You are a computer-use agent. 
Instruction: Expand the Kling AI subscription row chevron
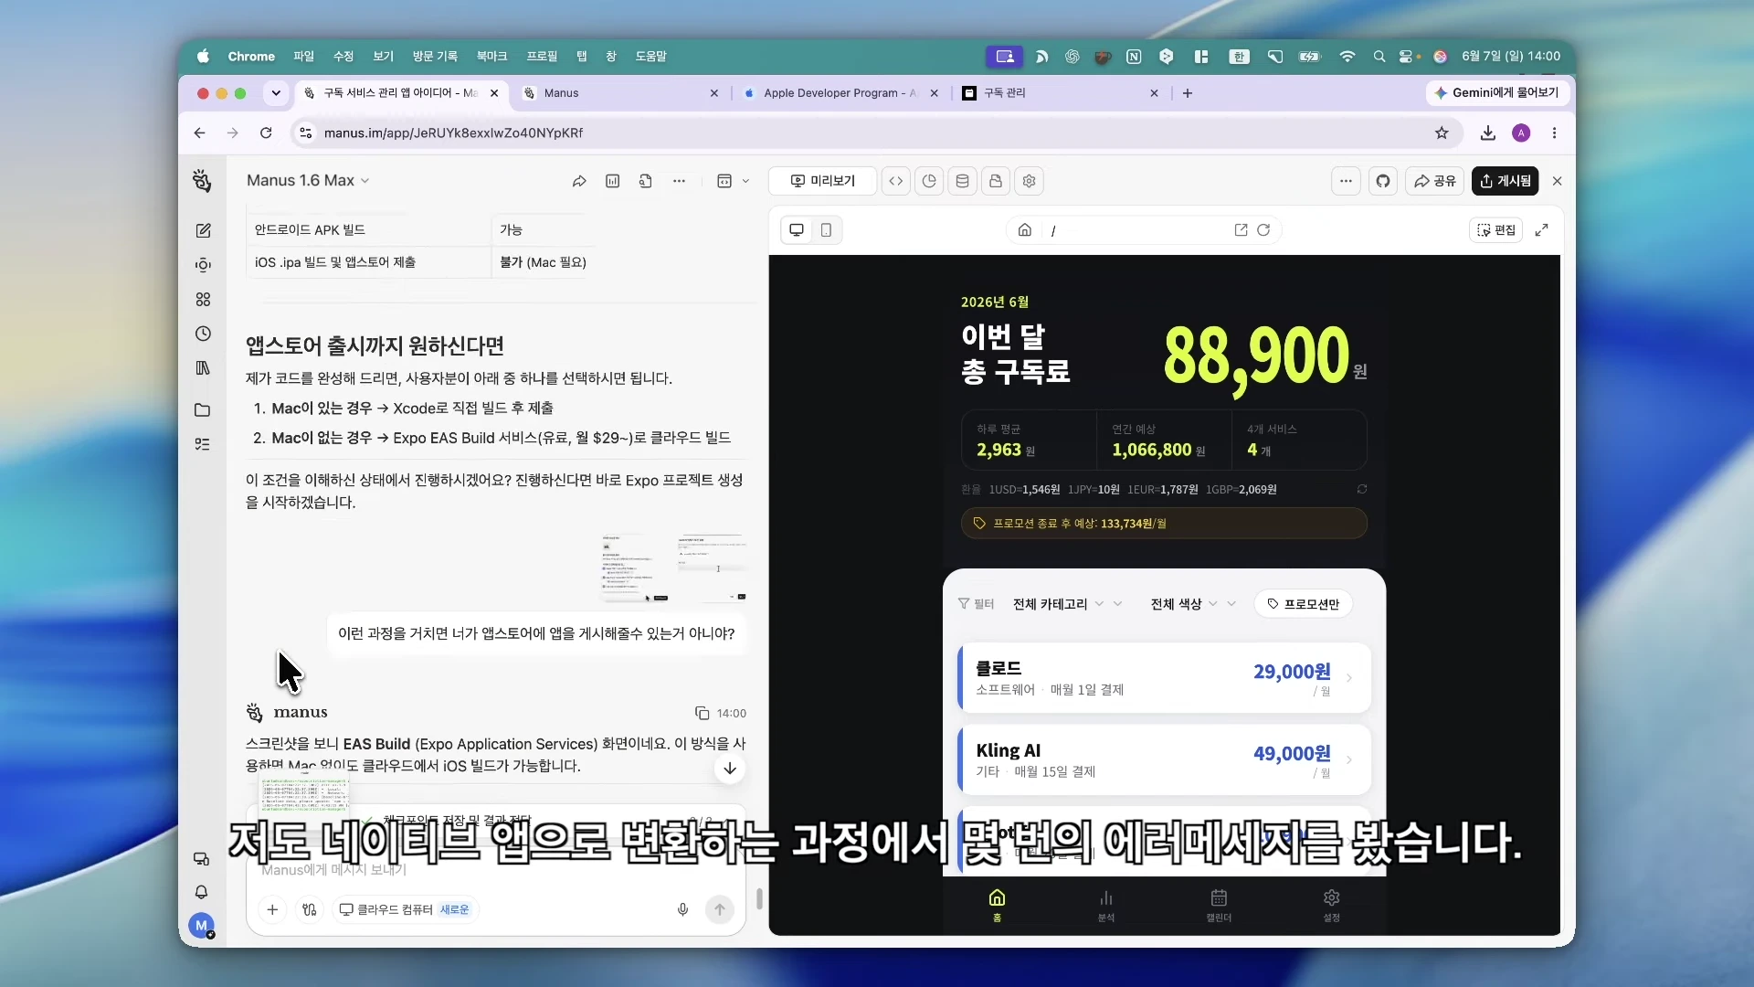coord(1349,759)
